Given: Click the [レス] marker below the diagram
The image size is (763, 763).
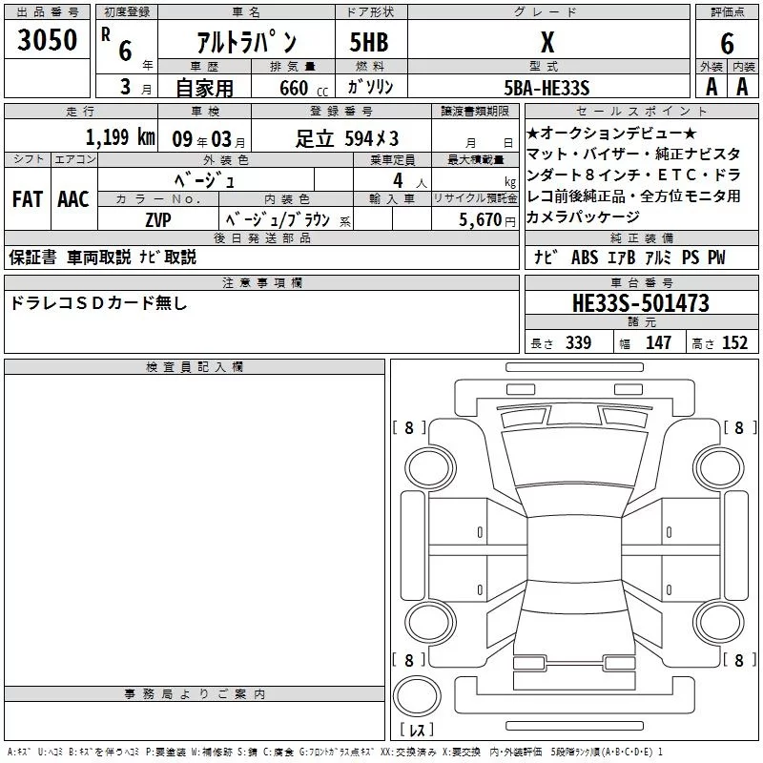Looking at the screenshot, I should coord(417,730).
